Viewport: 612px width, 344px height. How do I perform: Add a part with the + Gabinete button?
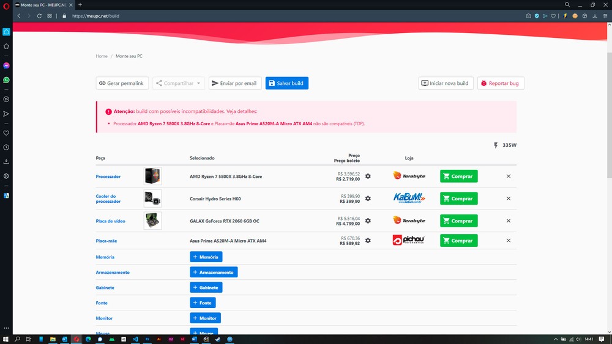[206, 287]
